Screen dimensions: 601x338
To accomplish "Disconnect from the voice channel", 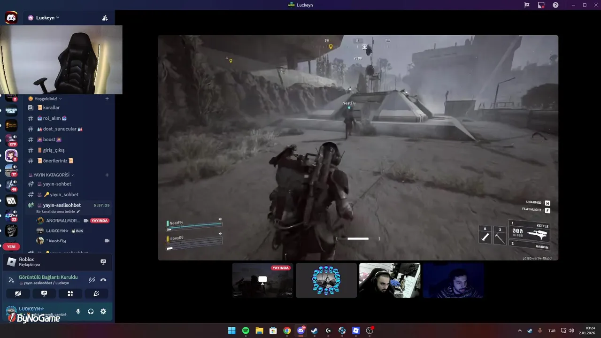I will coord(103,280).
